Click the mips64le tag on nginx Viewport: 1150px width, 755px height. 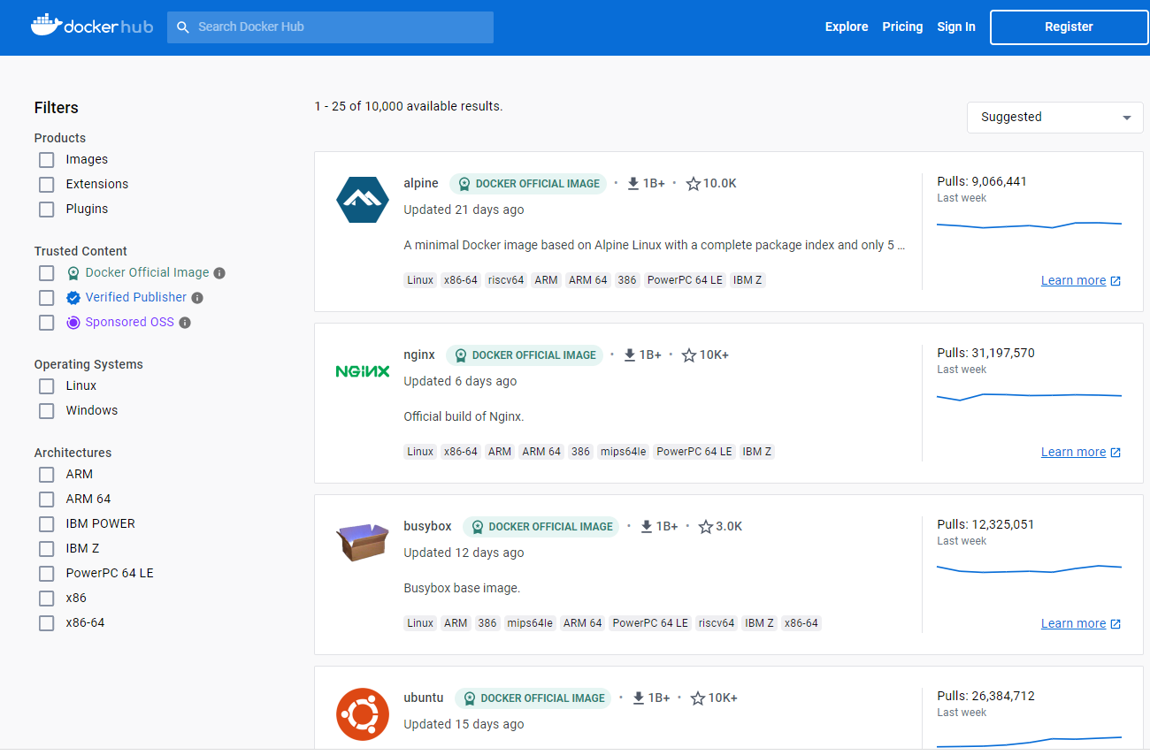625,452
